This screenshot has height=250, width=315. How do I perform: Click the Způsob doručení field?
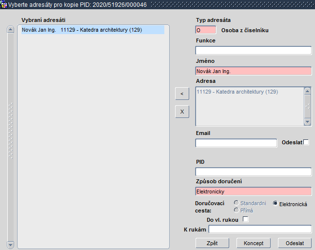254,192
